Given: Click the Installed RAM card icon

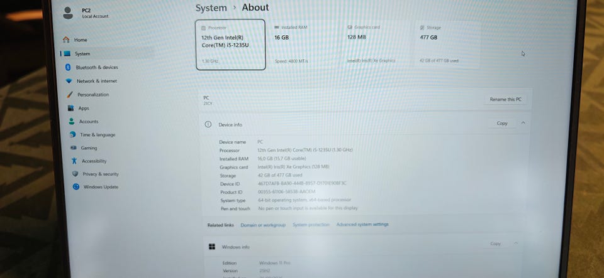Looking at the screenshot, I should [277, 27].
